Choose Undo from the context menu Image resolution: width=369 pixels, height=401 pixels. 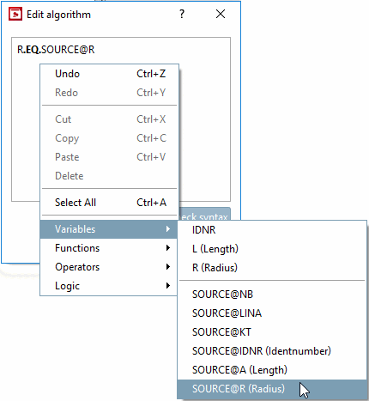(x=110, y=74)
